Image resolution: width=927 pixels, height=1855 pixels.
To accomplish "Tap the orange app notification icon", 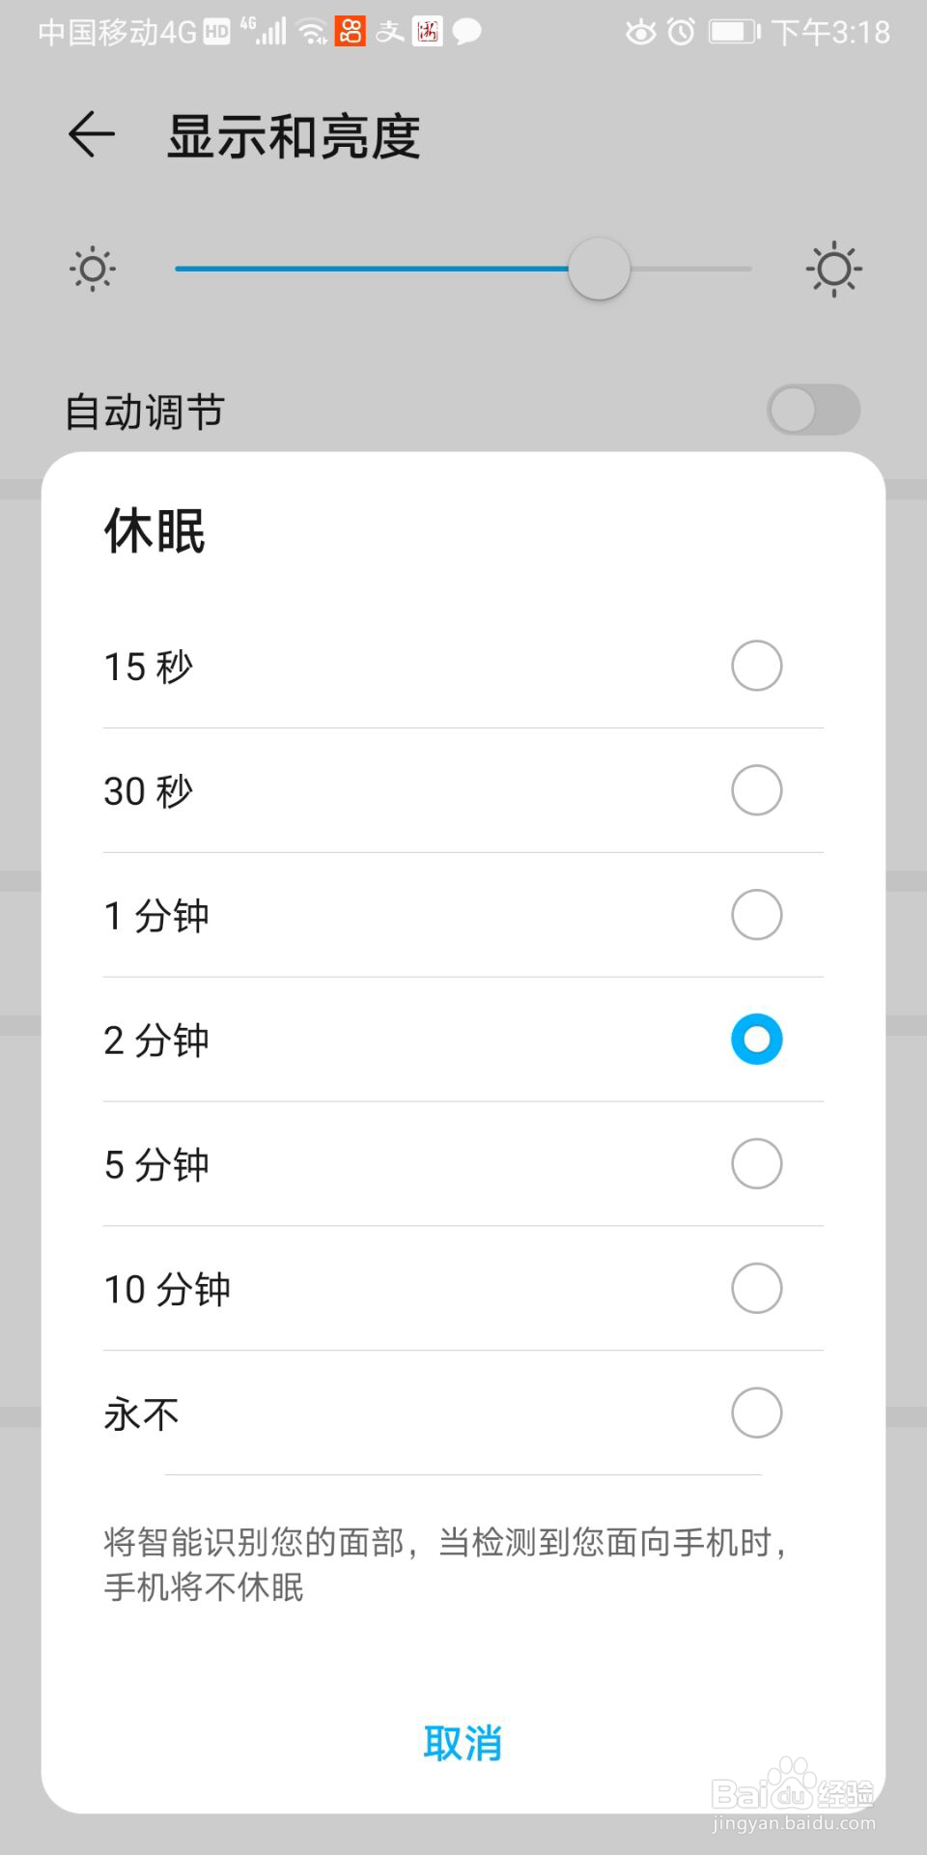I will pyautogui.click(x=351, y=32).
